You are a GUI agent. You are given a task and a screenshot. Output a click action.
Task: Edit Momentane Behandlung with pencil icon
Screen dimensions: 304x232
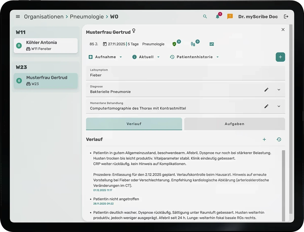click(266, 106)
